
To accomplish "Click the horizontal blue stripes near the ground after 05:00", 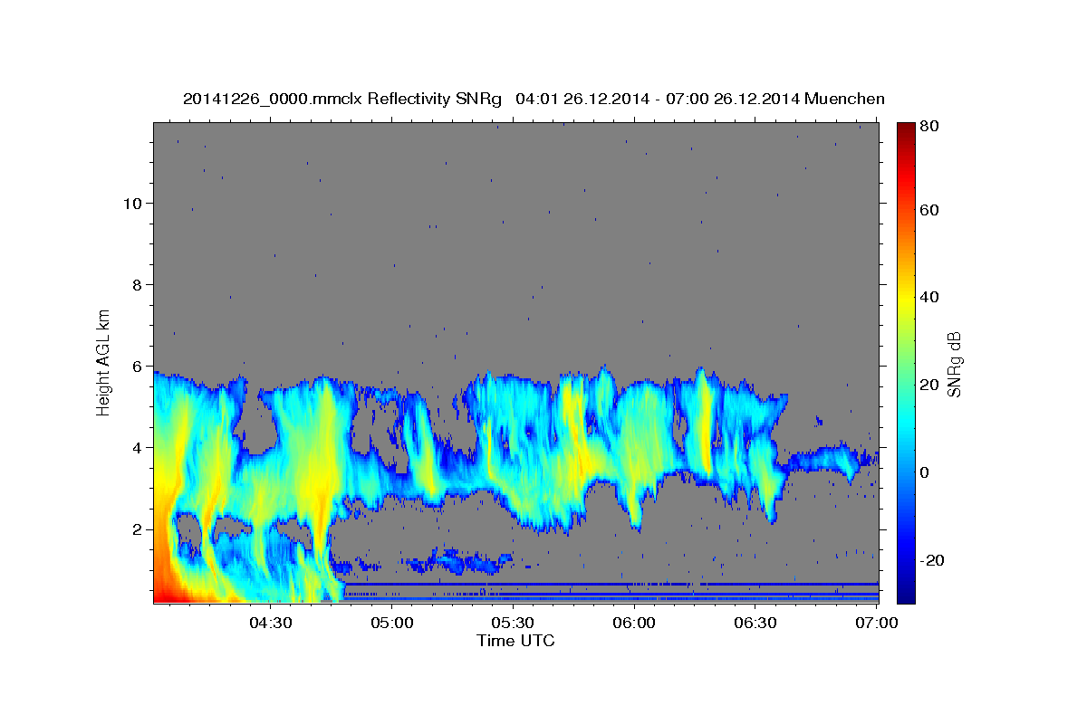I will click(x=611, y=592).
